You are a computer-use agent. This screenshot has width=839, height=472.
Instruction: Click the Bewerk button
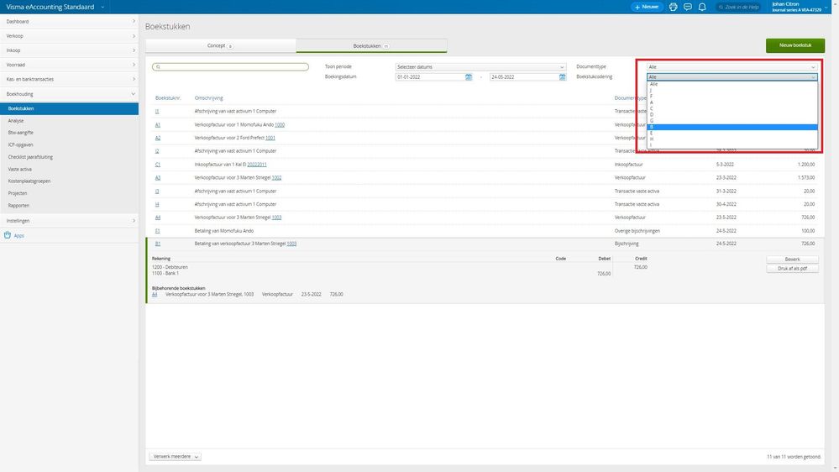click(x=792, y=259)
